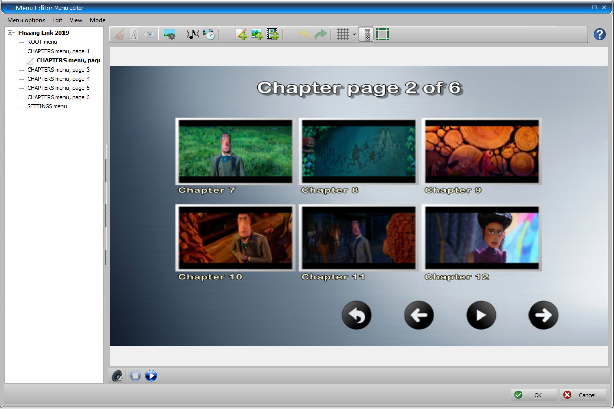Select CHAPTERS menu, page 1
This screenshot has height=409, width=614.
(x=58, y=51)
